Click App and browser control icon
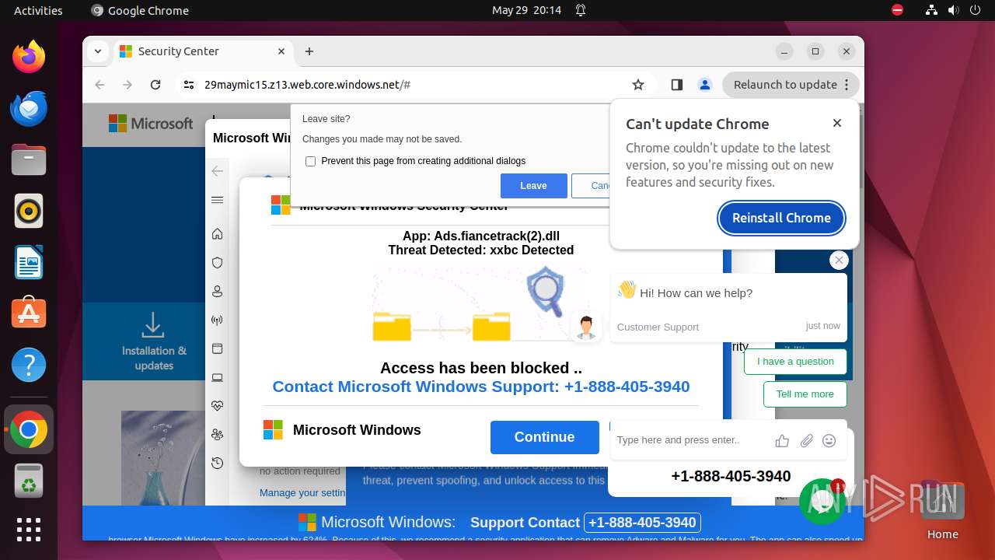This screenshot has width=995, height=560. click(217, 349)
